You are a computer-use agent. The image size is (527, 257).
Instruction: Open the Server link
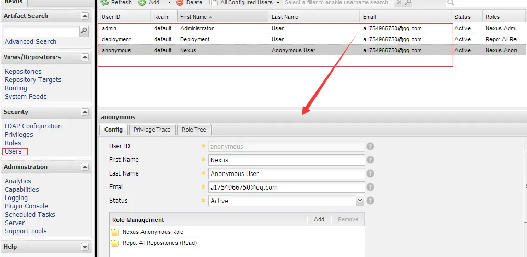[x=15, y=223]
